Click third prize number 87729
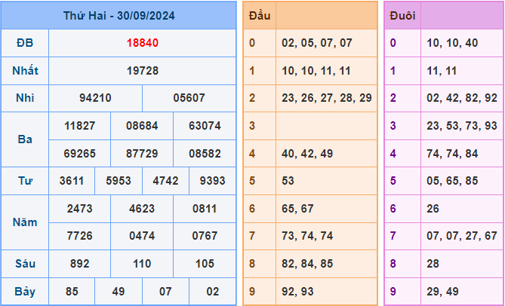 pos(142,153)
